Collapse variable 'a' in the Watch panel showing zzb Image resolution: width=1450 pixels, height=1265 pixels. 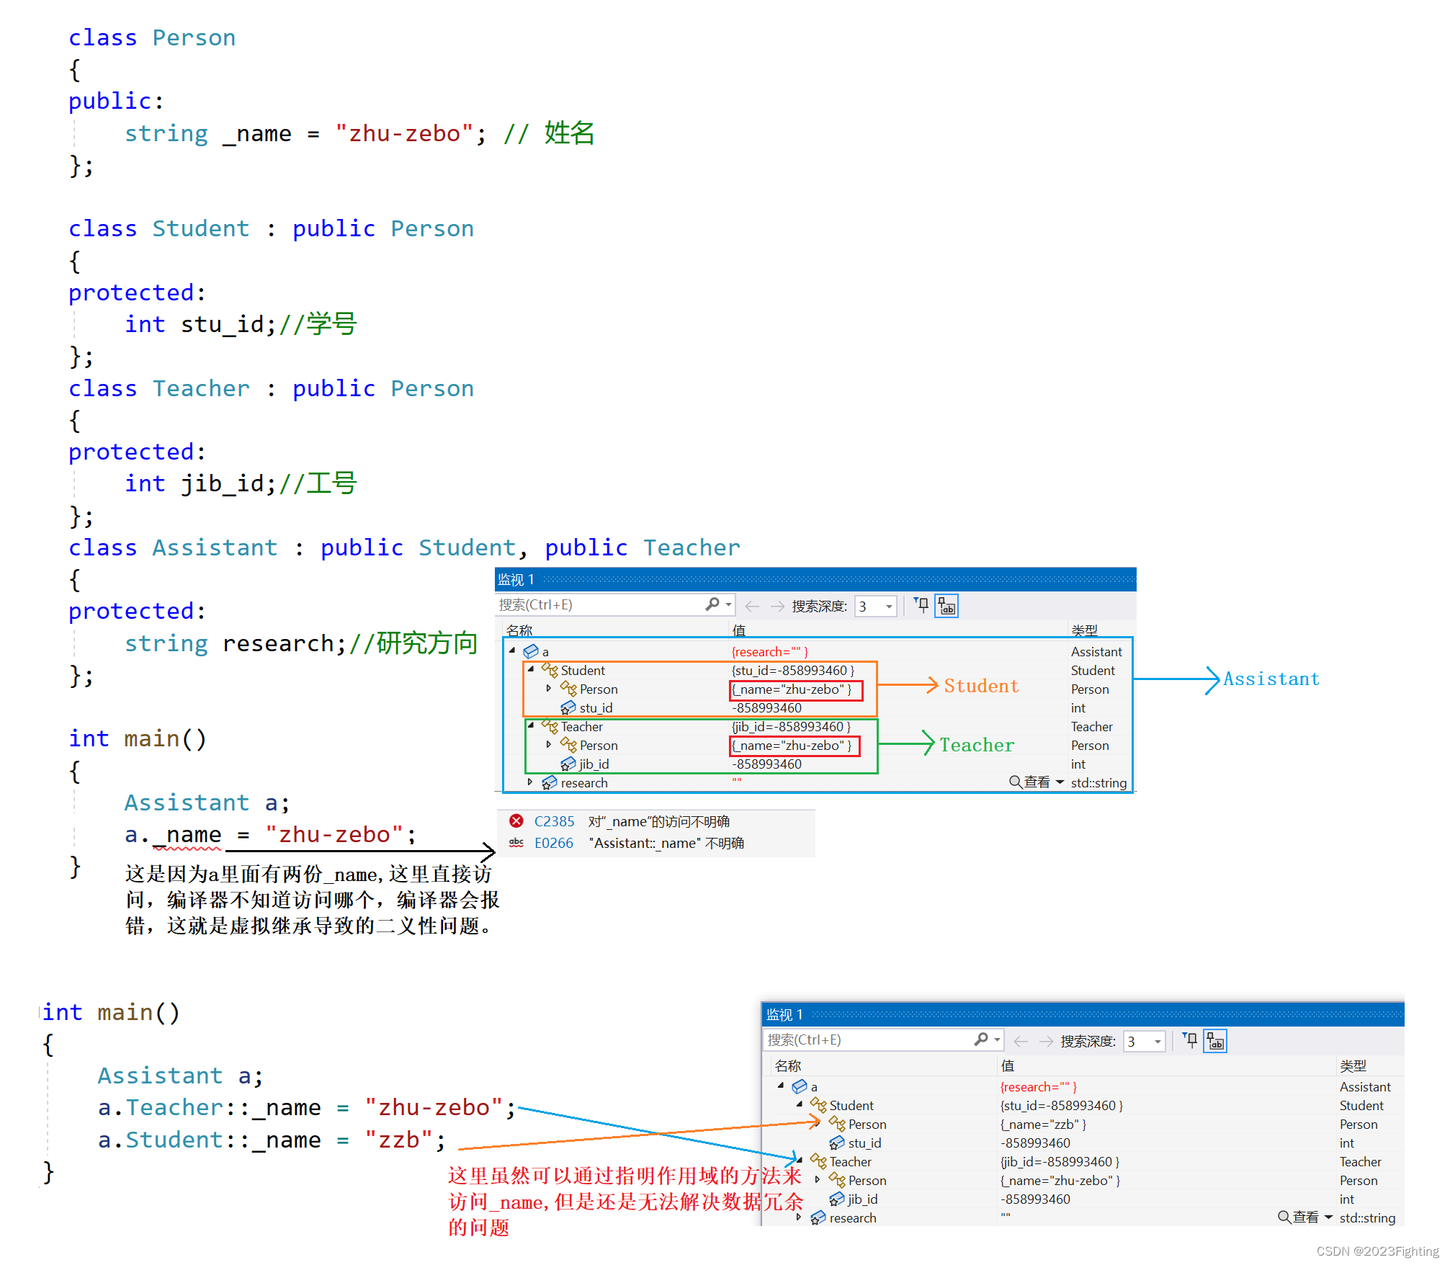(782, 1086)
